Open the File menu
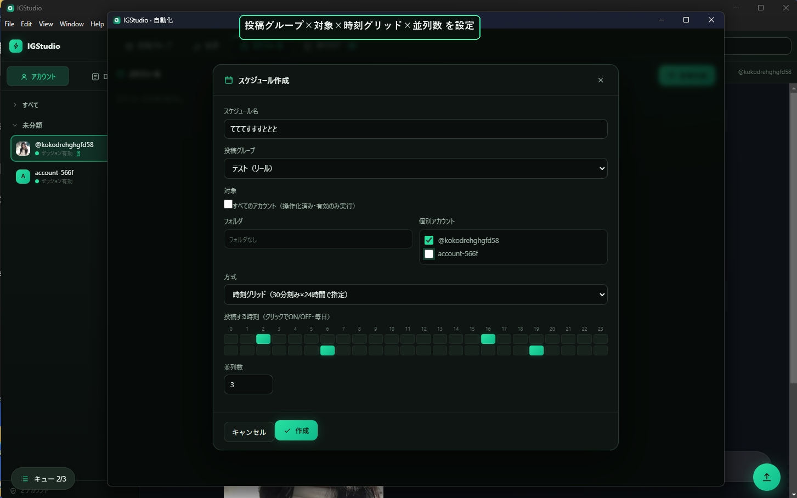Screen dimensions: 797x498 9,24
